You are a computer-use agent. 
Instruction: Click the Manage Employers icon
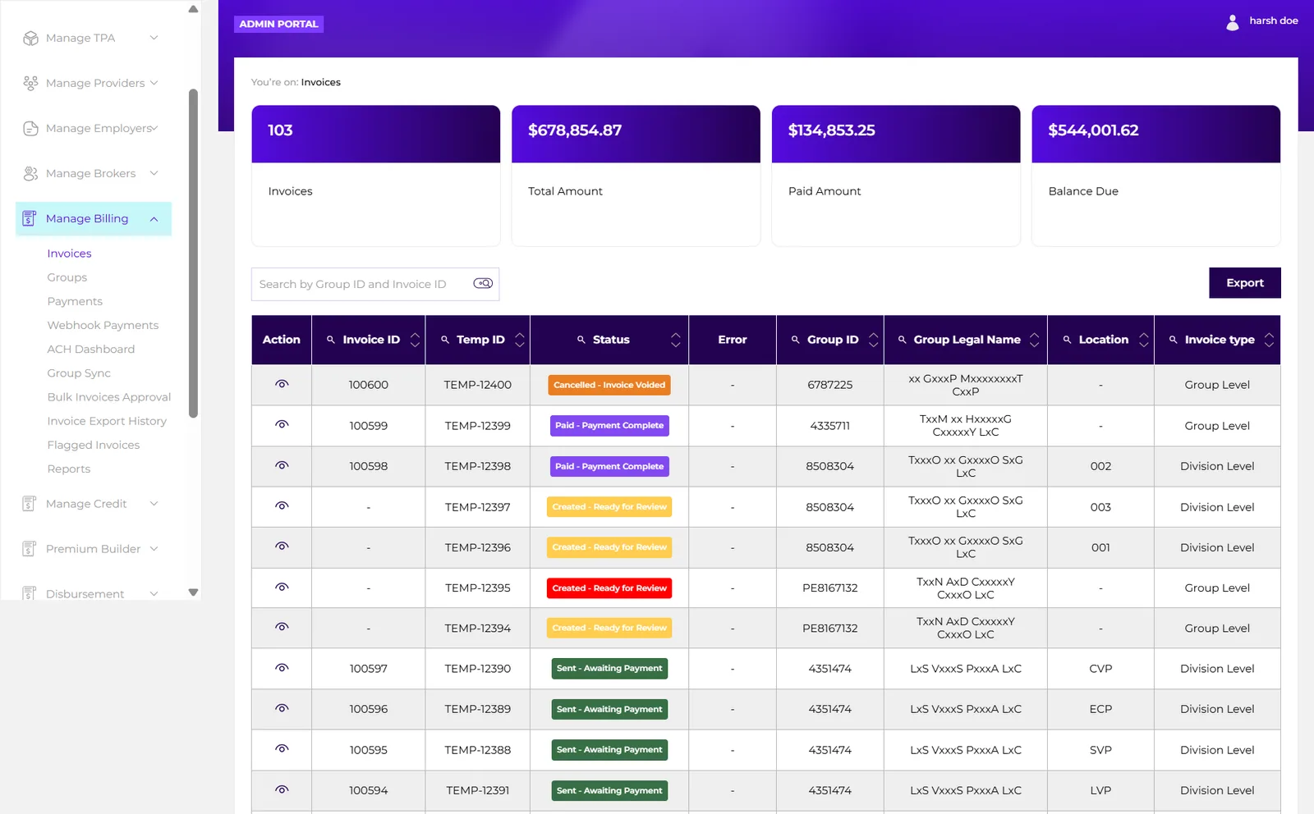(30, 128)
